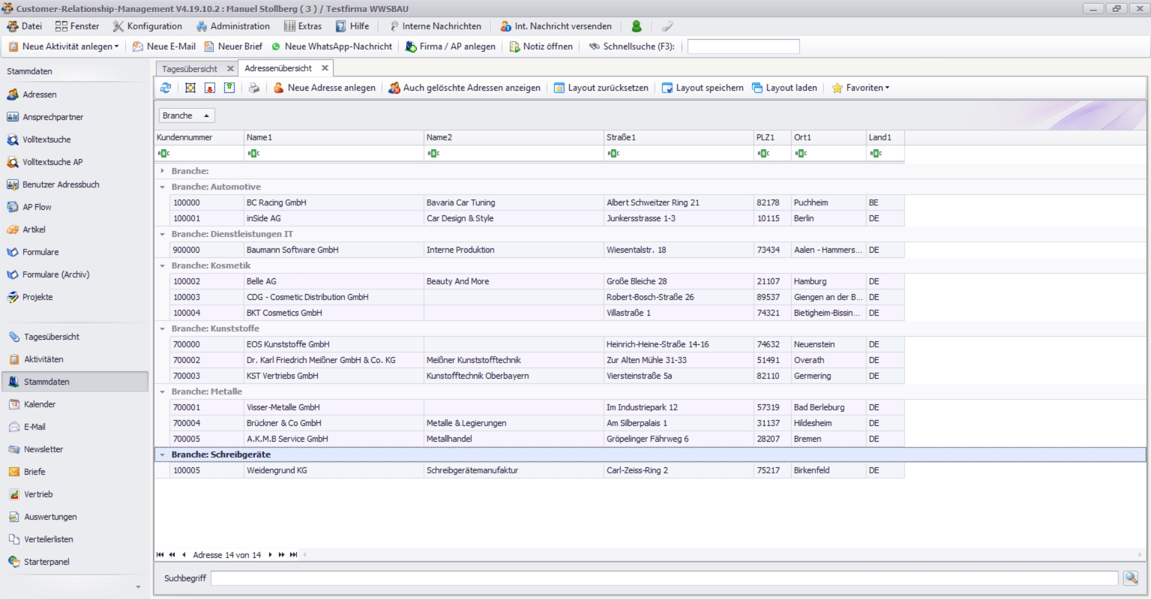Viewport: 1151px width, 600px height.
Task: Click the green user status icon
Action: [x=636, y=26]
